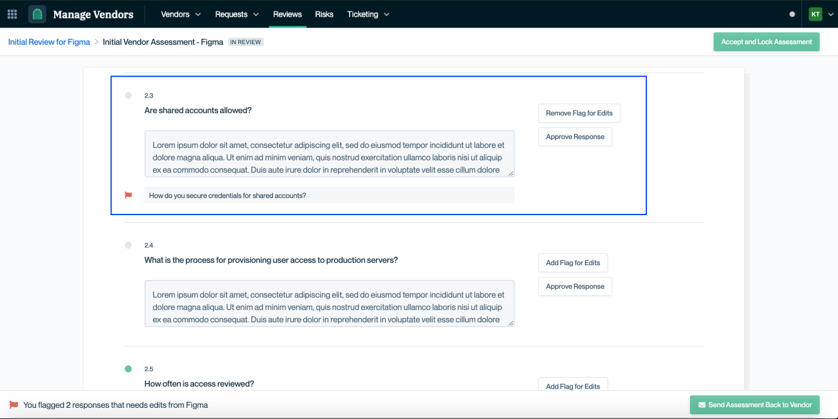Click the question 'Are shared accounts allowed?'

point(198,110)
